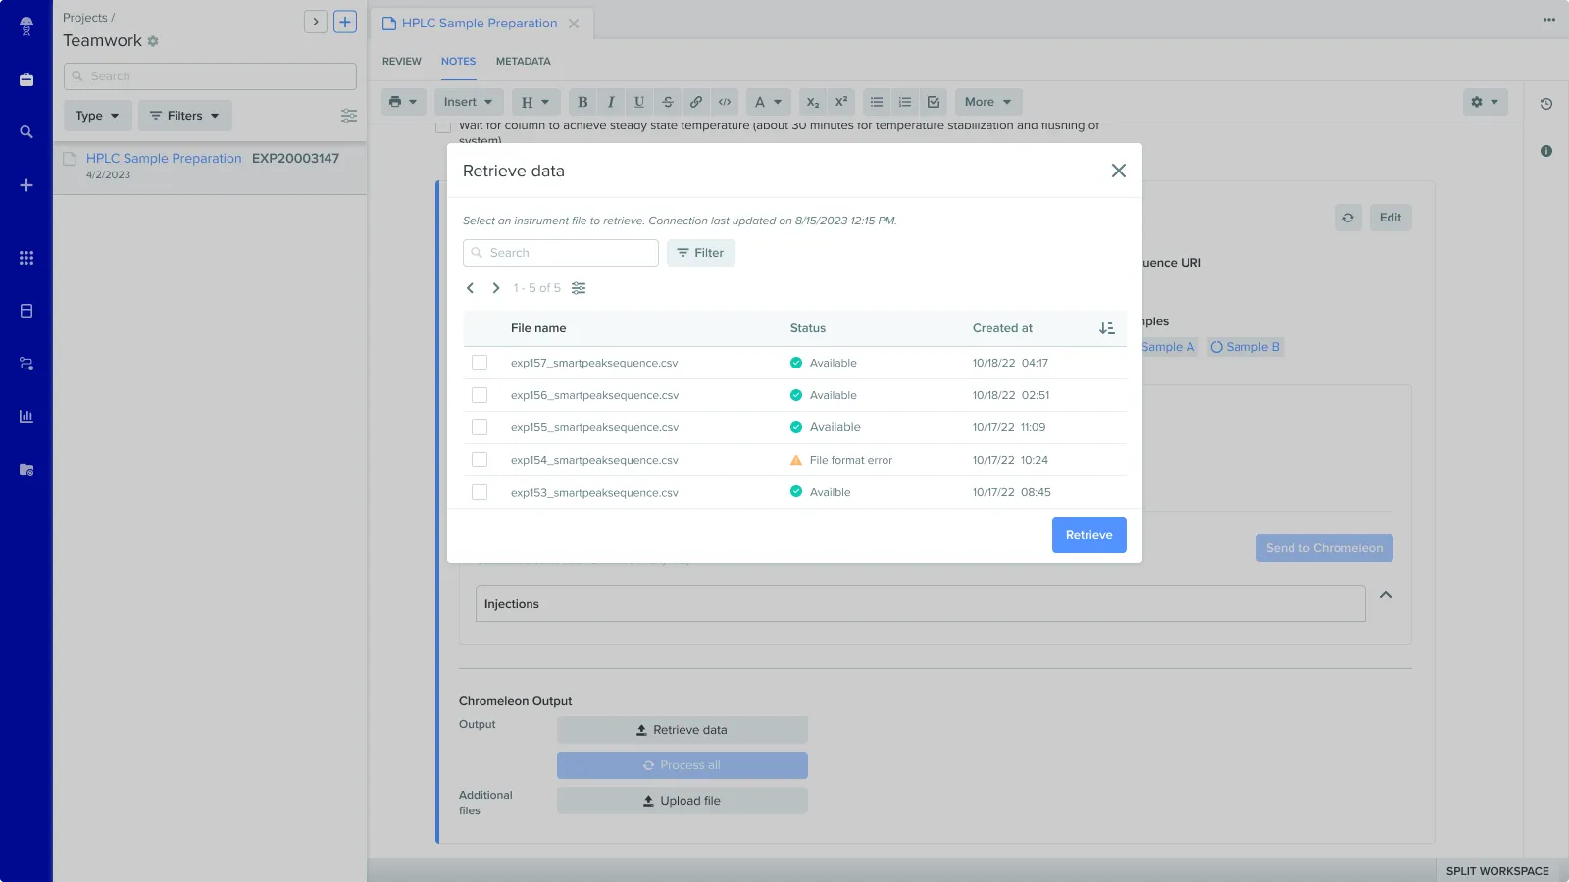The height and width of the screenshot is (882, 1569).
Task: Switch to the REVIEW tab
Action: 402,61
